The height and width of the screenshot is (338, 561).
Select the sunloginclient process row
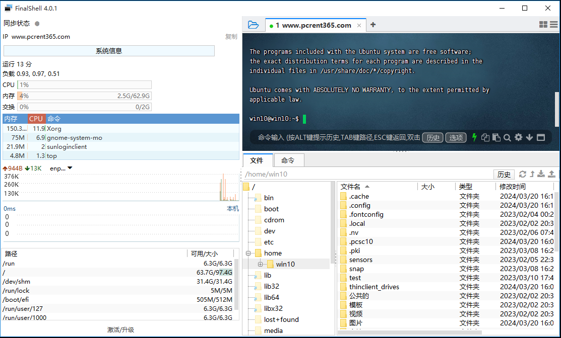(121, 147)
